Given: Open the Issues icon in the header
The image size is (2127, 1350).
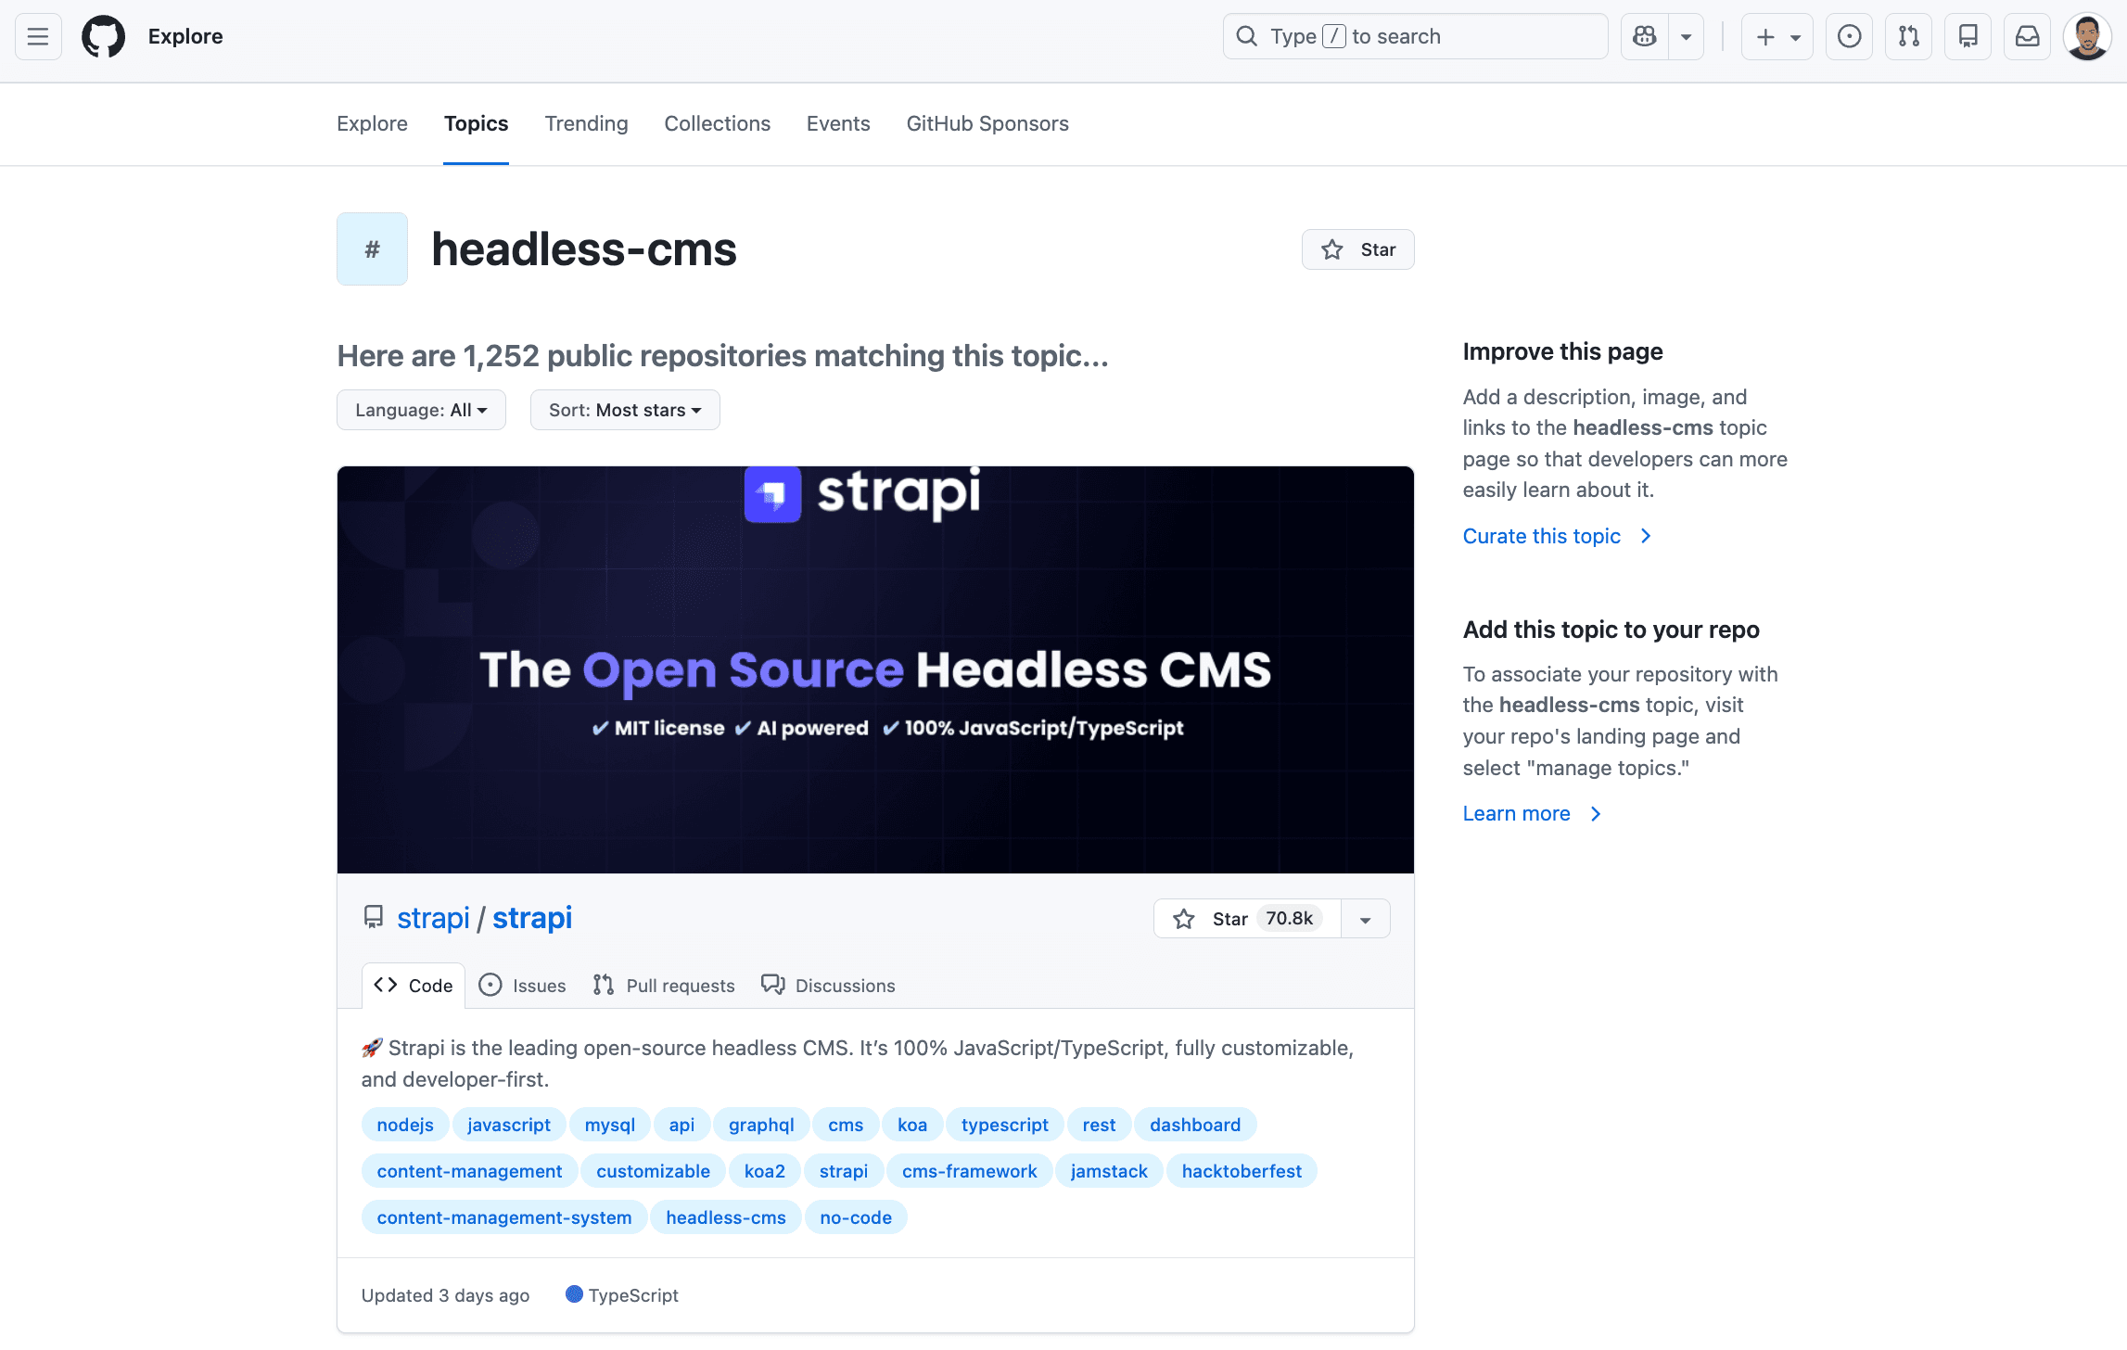Looking at the screenshot, I should coord(1849,36).
